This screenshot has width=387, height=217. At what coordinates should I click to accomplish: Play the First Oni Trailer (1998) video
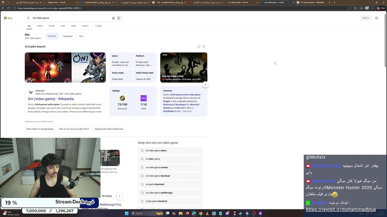coord(184,68)
